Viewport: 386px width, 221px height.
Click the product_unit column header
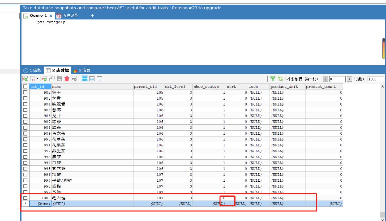click(x=287, y=87)
